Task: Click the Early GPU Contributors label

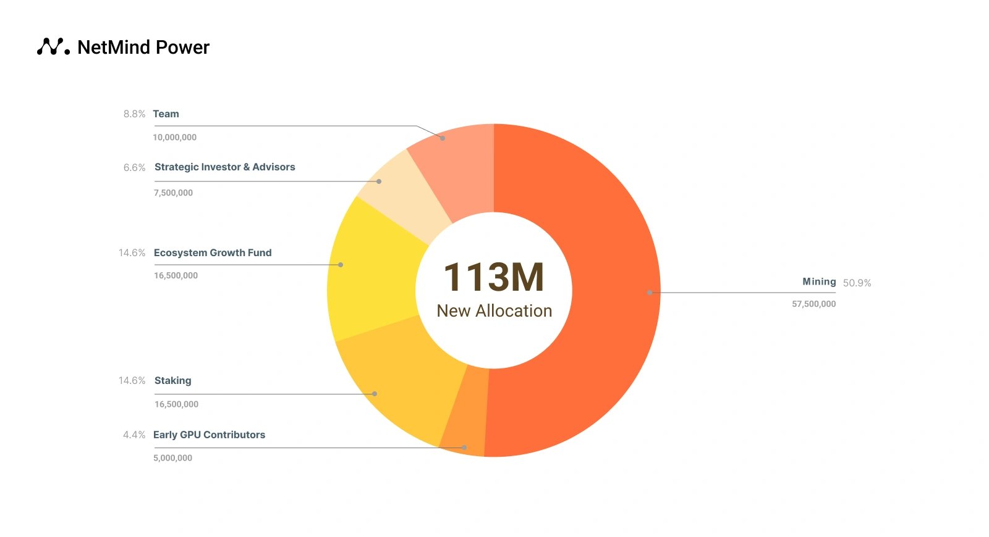Action: coord(209,435)
